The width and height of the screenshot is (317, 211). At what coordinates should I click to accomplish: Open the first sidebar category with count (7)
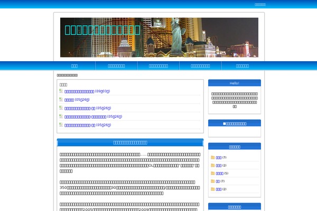[x=219, y=158]
